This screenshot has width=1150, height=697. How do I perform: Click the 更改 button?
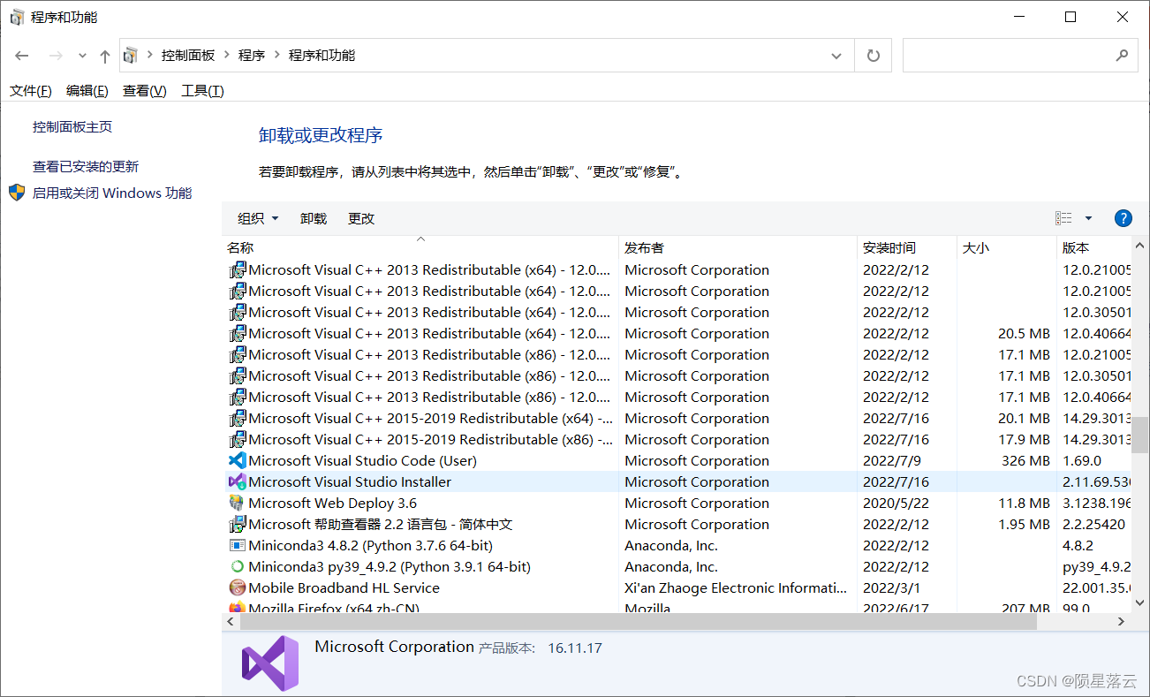pyautogui.click(x=361, y=218)
